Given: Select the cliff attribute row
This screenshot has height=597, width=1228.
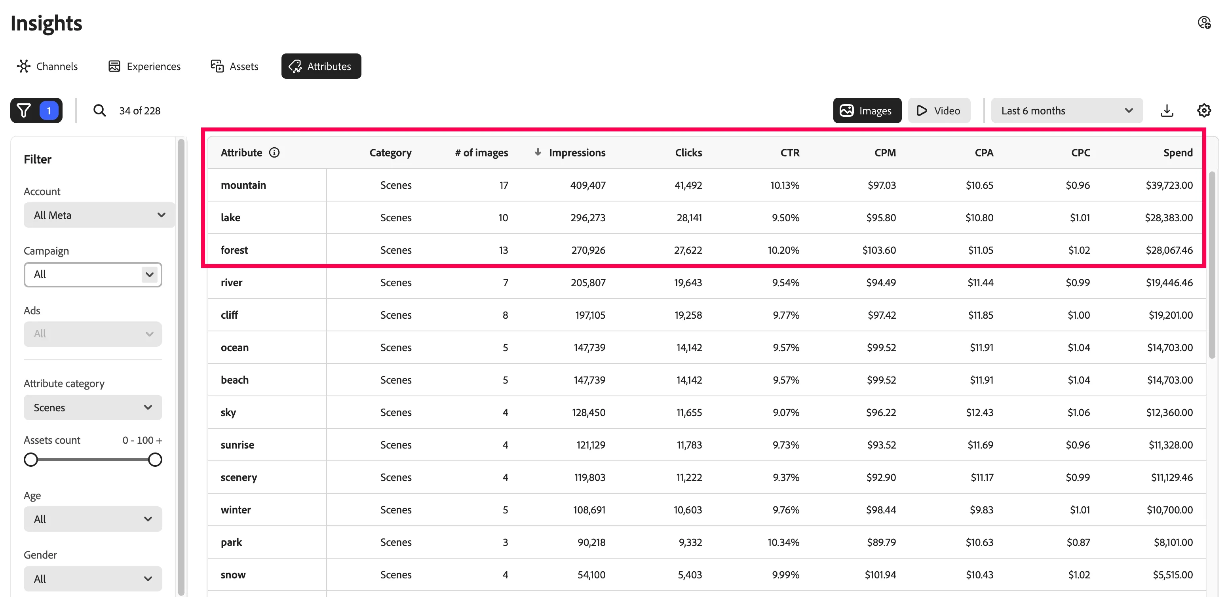Looking at the screenshot, I should 707,315.
